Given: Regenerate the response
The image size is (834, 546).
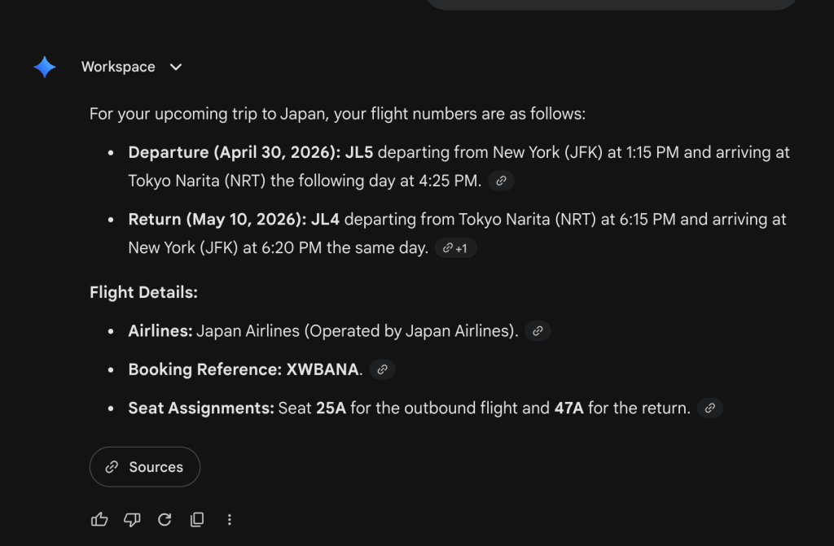Looking at the screenshot, I should (x=165, y=519).
